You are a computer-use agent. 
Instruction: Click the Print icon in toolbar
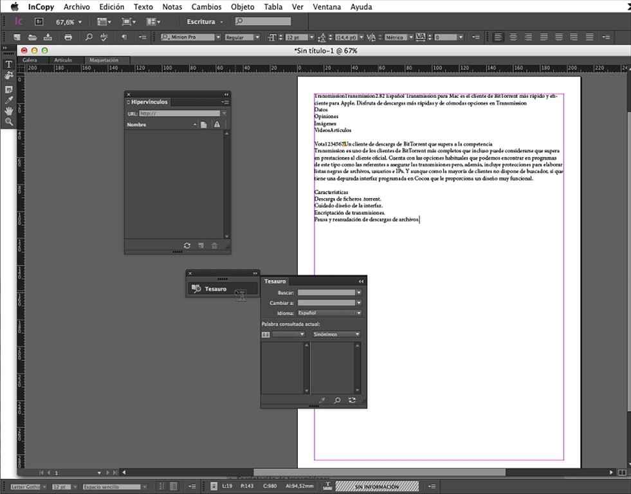point(68,37)
